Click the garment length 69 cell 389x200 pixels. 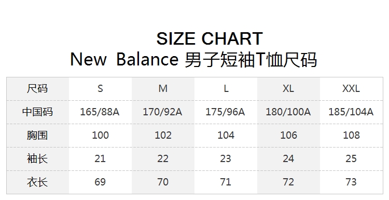pyautogui.click(x=100, y=182)
